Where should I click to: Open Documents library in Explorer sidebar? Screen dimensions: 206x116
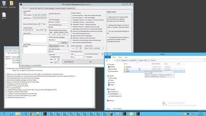pyautogui.click(x=113, y=78)
